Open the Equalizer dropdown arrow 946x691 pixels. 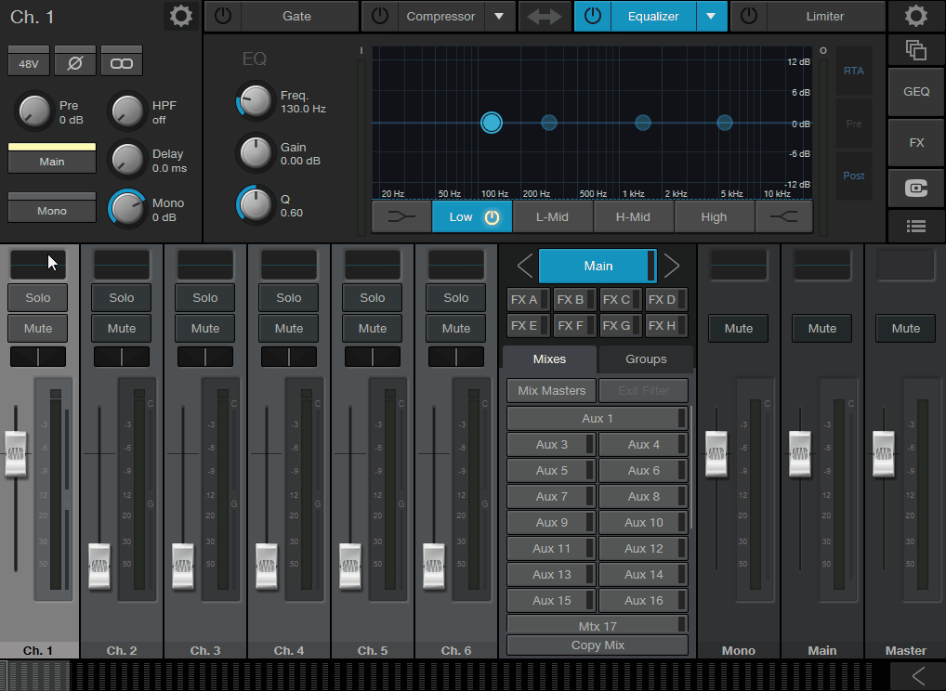[x=712, y=16]
